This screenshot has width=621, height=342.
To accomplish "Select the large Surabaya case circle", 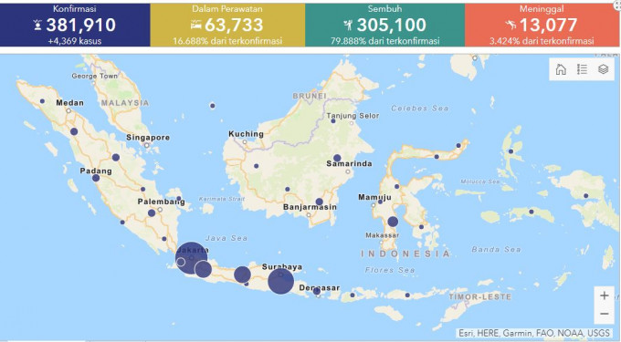I will click(x=280, y=281).
